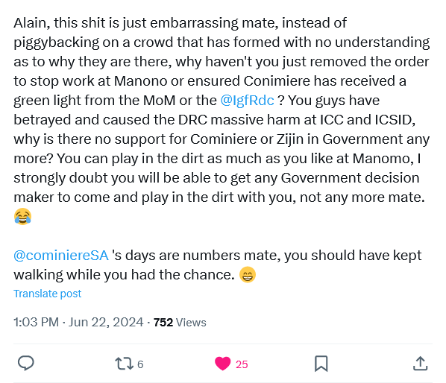Open the share upload arrow icon
The image size is (446, 383).
(420, 364)
